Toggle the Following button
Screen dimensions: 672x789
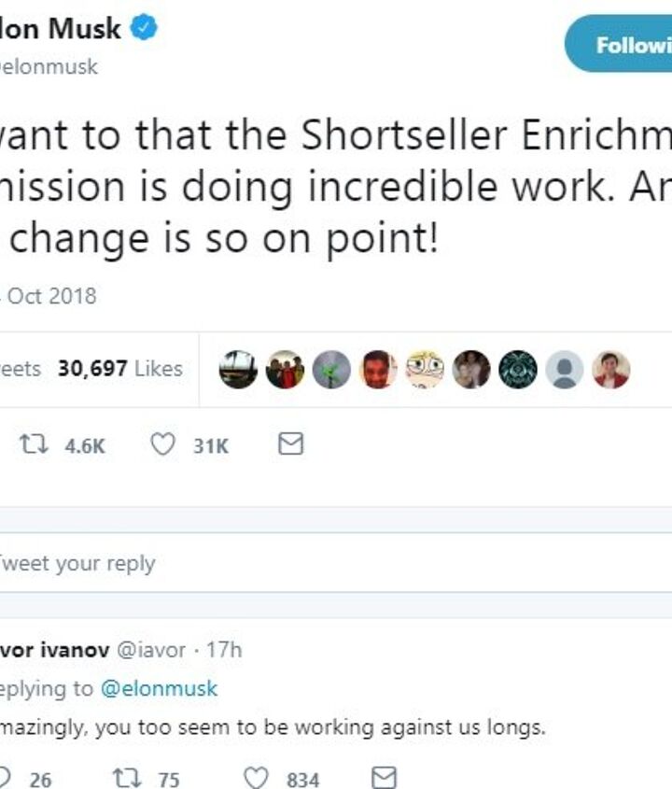click(620, 44)
